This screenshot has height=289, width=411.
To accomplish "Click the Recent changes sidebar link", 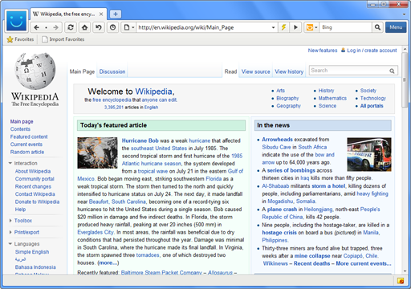I will click(x=33, y=186).
